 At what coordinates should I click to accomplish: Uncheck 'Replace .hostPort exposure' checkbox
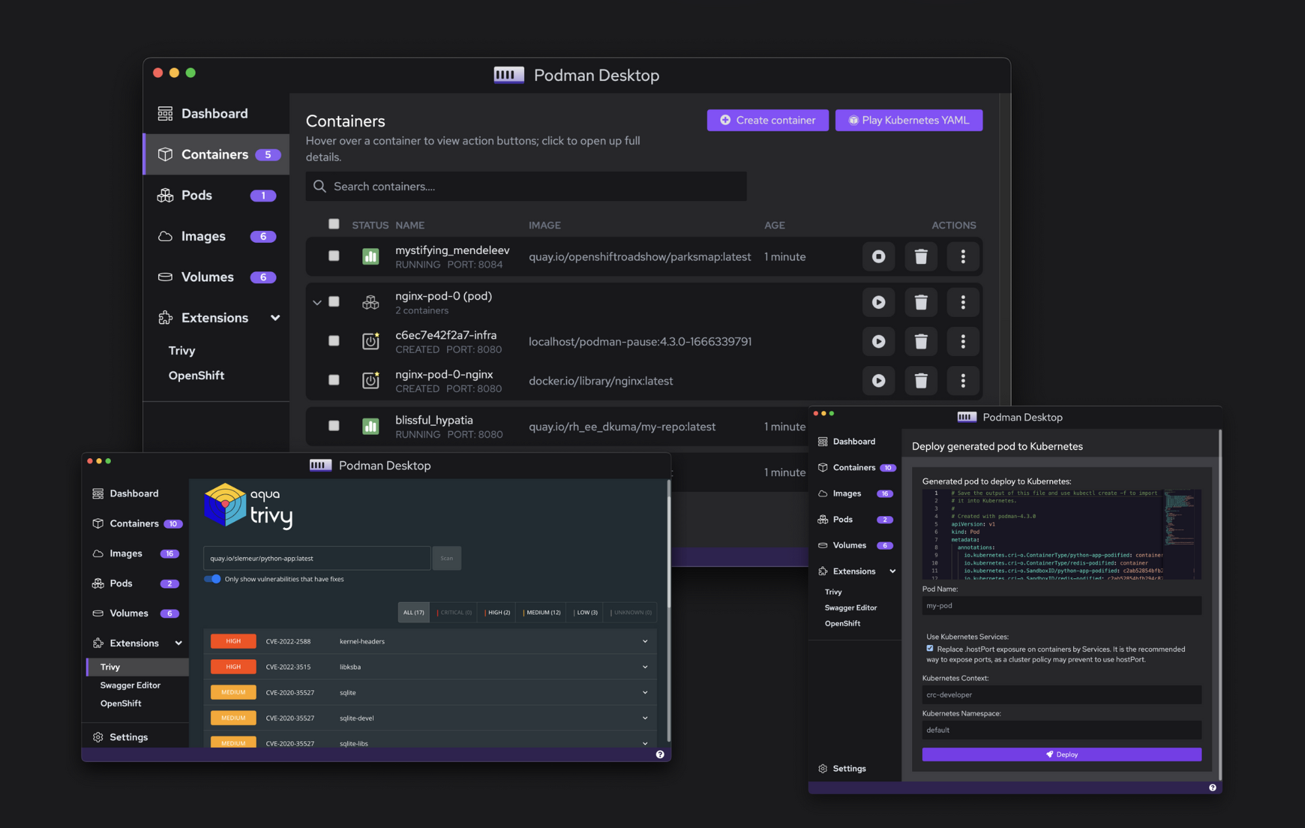click(930, 648)
